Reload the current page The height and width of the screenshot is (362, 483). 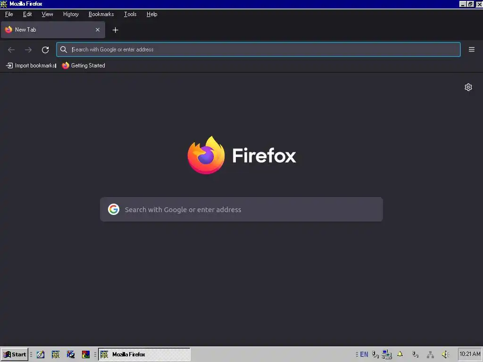[x=45, y=49]
